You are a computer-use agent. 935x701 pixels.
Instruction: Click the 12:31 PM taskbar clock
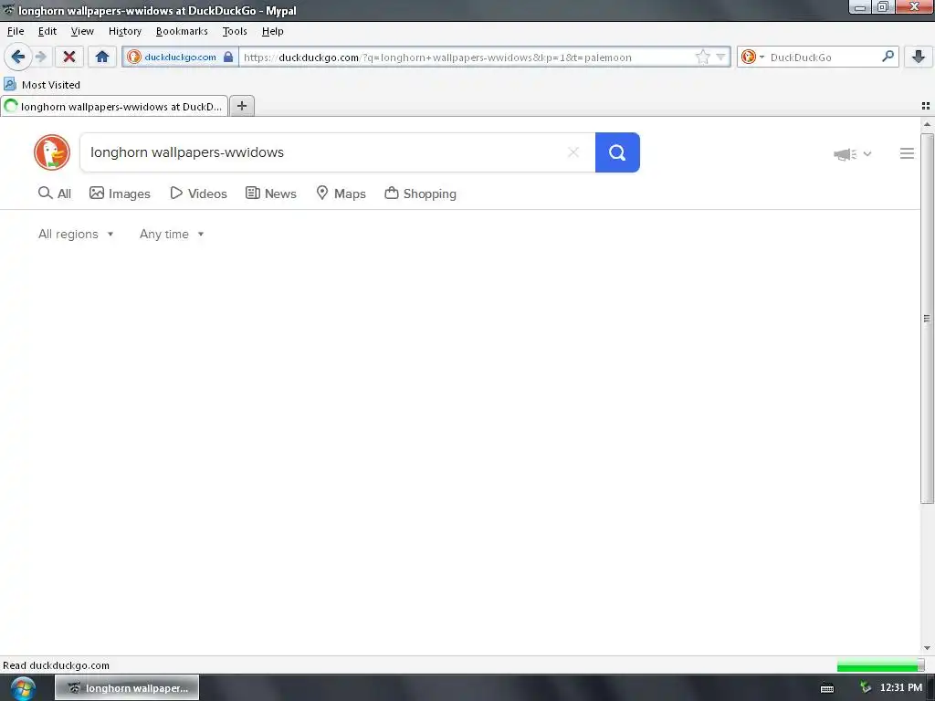[x=901, y=688]
